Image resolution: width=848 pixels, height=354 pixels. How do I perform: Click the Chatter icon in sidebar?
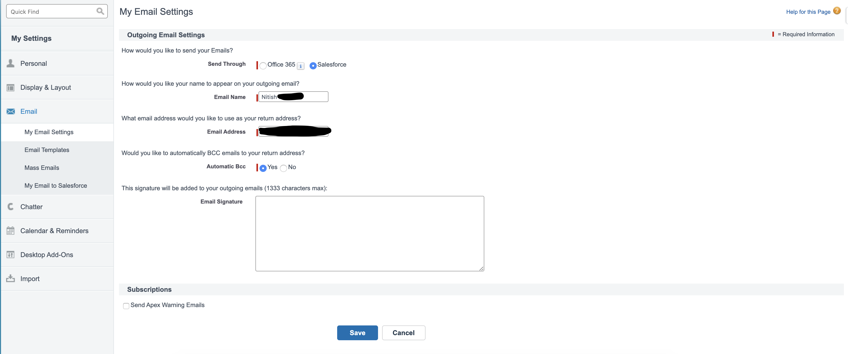point(10,207)
